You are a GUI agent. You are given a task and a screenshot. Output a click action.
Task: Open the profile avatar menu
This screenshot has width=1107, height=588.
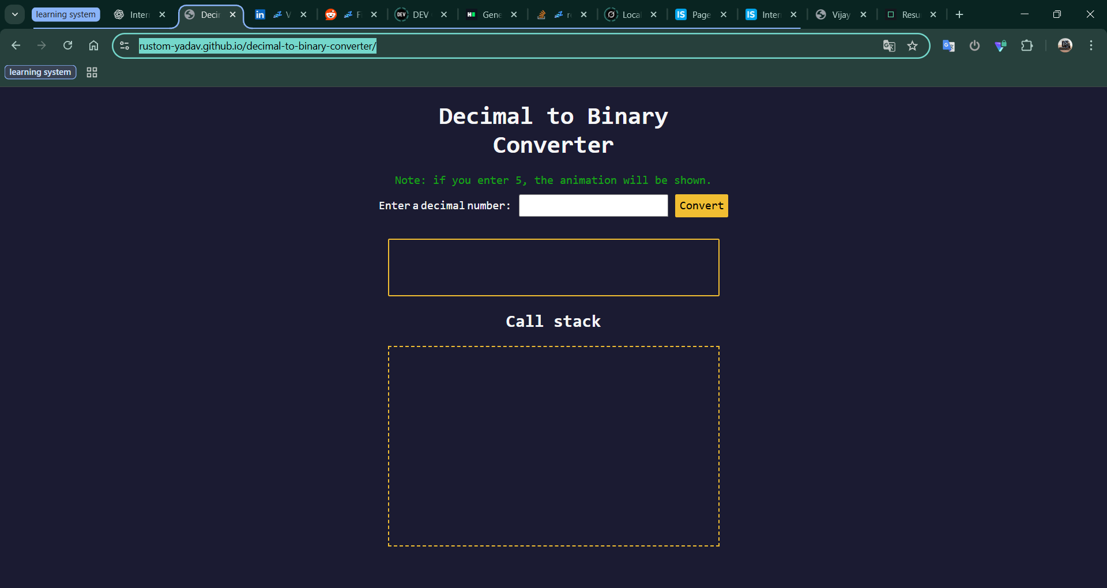coord(1065,46)
